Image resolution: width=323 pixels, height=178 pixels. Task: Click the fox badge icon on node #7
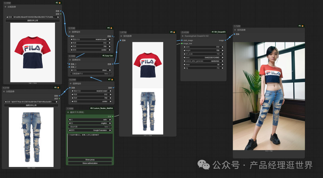[x=112, y=79]
